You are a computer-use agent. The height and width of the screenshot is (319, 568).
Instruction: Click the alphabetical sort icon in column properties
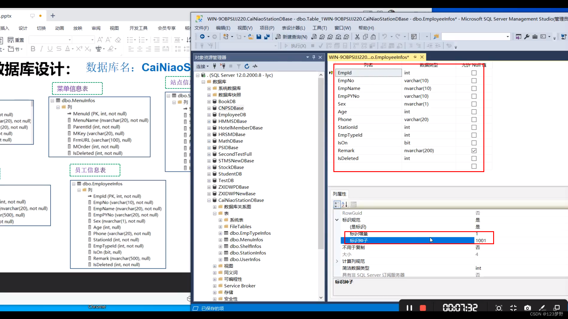coord(345,204)
